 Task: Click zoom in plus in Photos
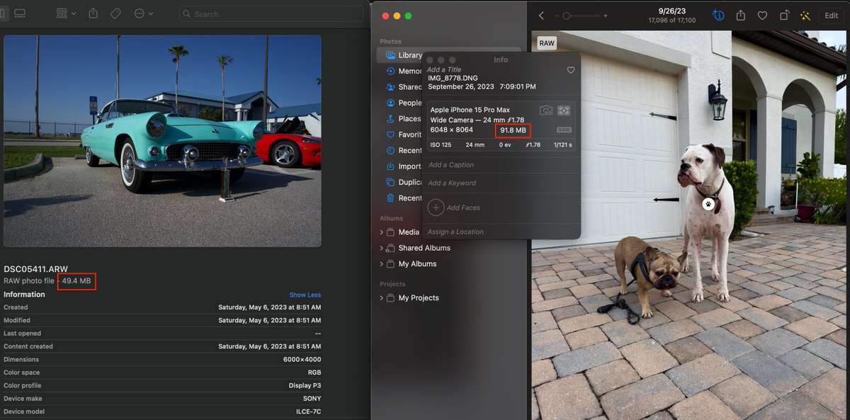tap(605, 16)
